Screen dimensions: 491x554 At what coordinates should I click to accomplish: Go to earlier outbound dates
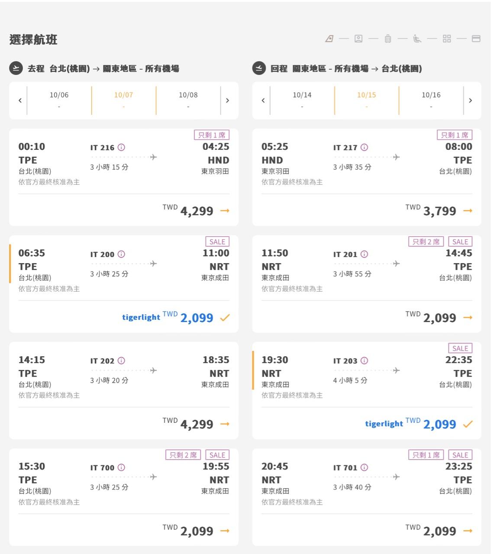20,100
